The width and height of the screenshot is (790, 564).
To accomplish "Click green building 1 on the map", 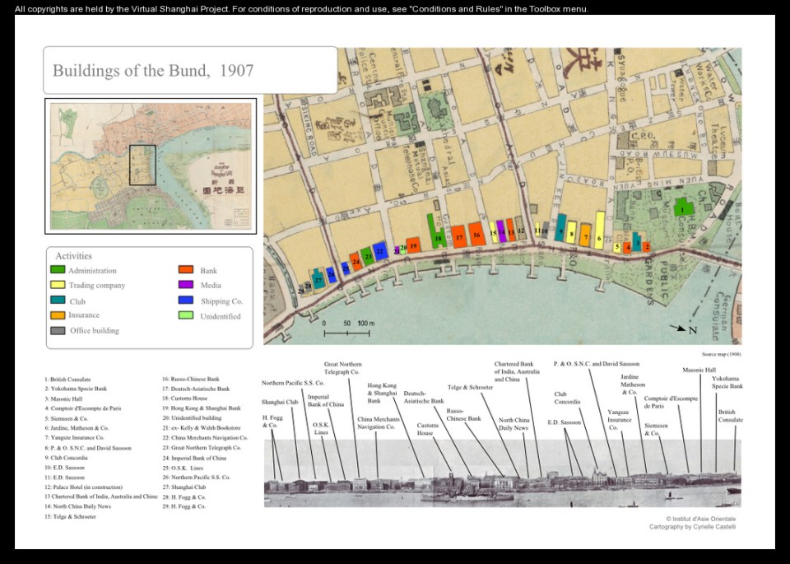I will [x=681, y=208].
